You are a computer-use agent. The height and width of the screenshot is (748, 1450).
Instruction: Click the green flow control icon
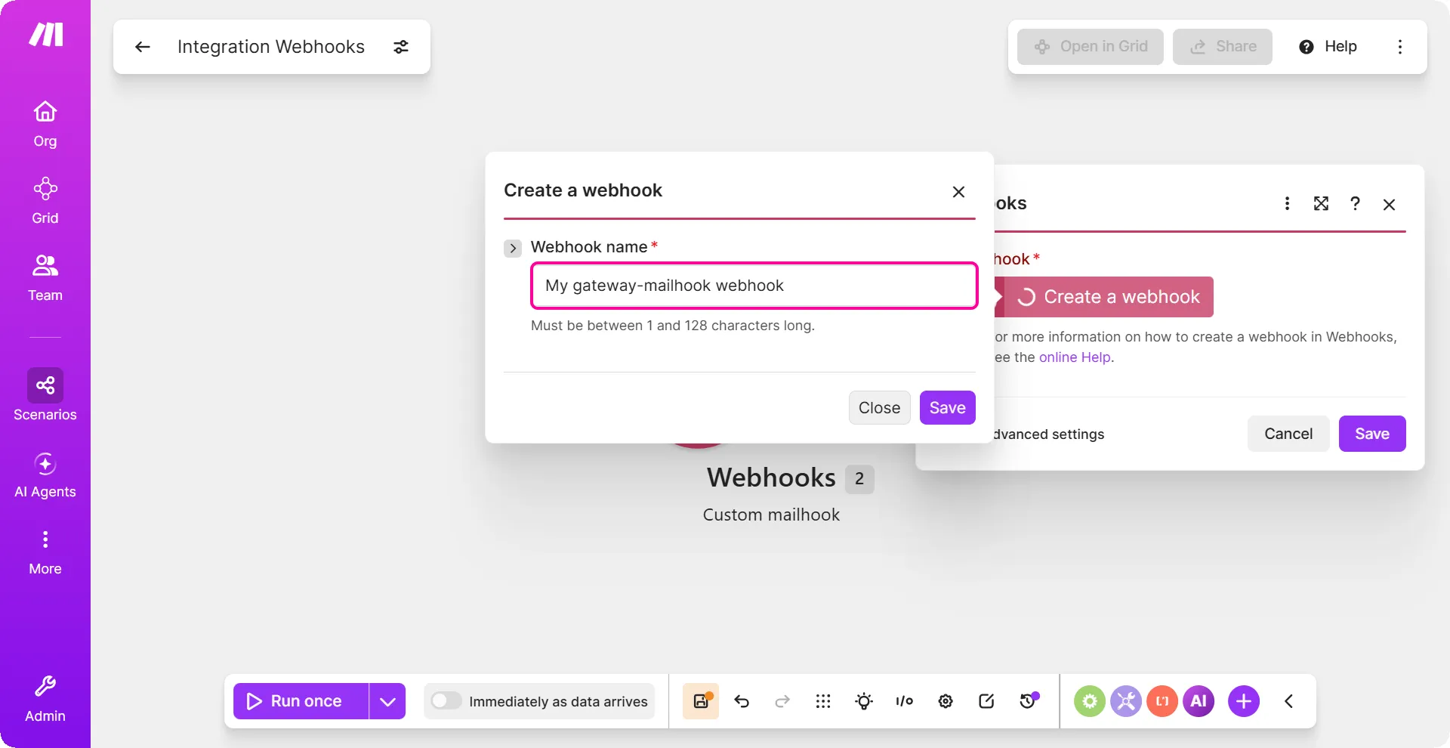point(1090,701)
